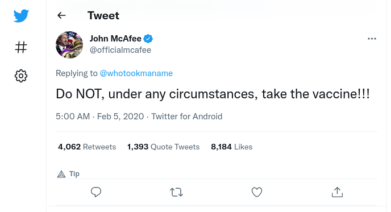Viewport: 391px width, 212px height.
Task: Click the Twitter for Android source link
Action: pos(187,117)
